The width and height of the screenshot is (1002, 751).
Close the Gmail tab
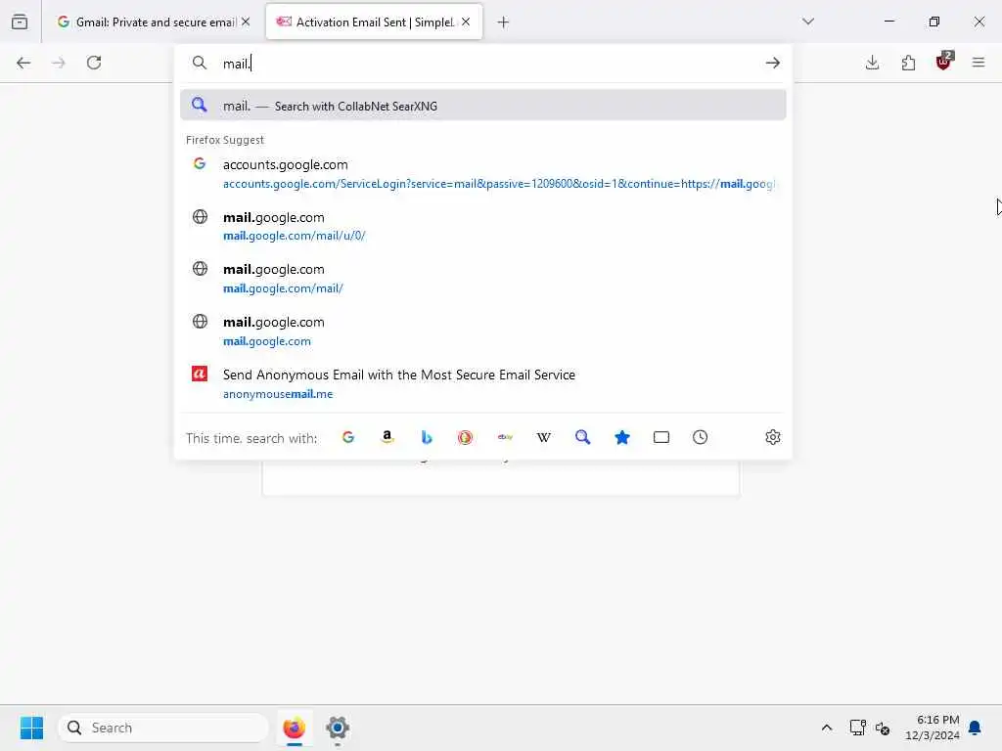pos(246,22)
